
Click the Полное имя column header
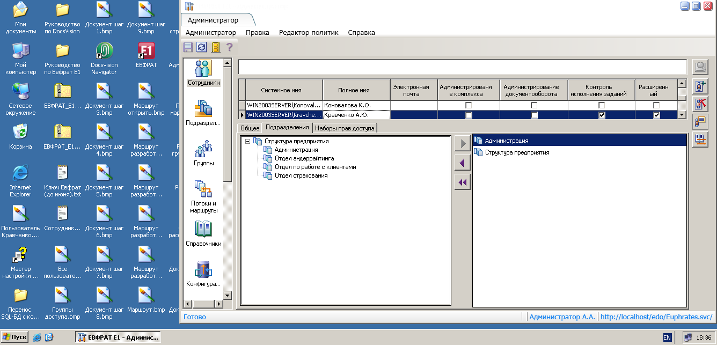356,90
